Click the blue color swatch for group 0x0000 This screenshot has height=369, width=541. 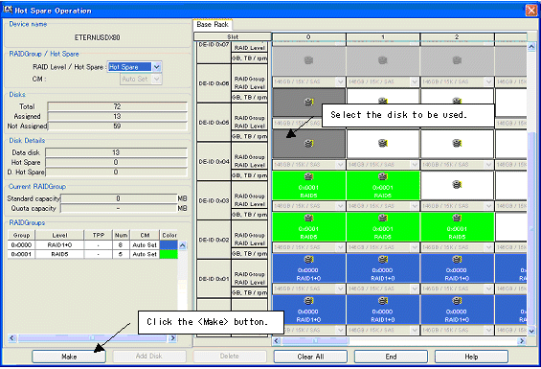coord(169,245)
